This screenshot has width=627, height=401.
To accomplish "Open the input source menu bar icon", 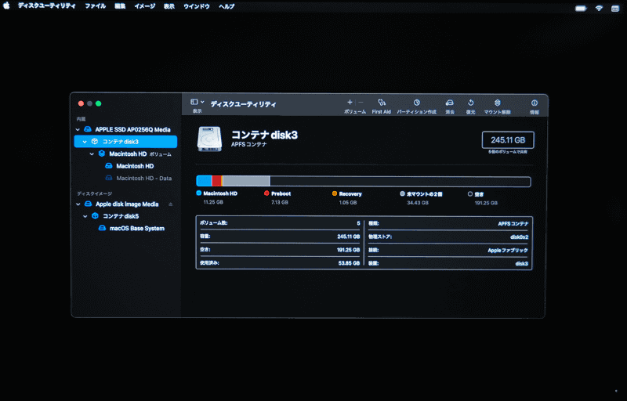I will coord(615,9).
